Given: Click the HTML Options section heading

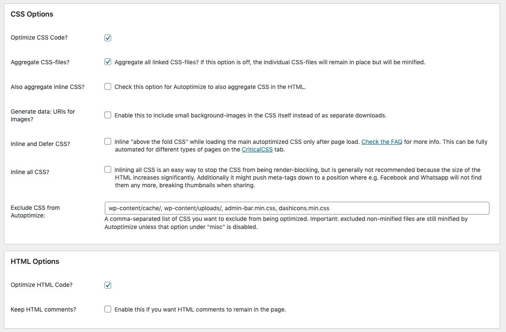Looking at the screenshot, I should pyautogui.click(x=35, y=261).
